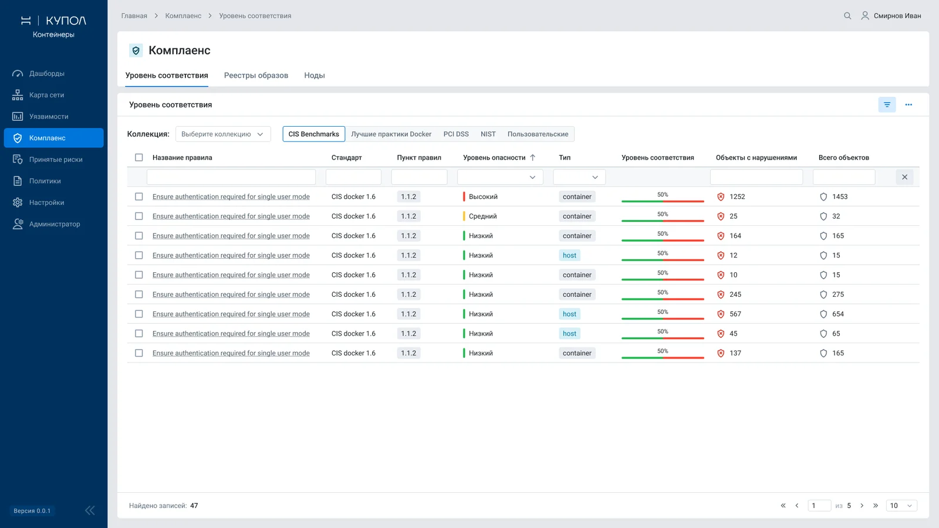Click Комплаенс in the breadcrumb
Image resolution: width=939 pixels, height=528 pixels.
(x=183, y=16)
